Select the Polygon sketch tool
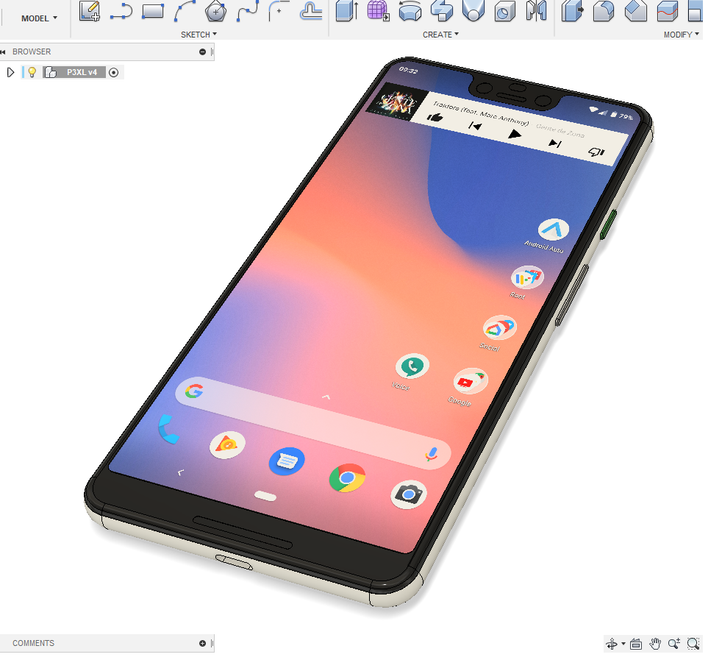Viewport: 722px width, 657px height. [x=215, y=11]
